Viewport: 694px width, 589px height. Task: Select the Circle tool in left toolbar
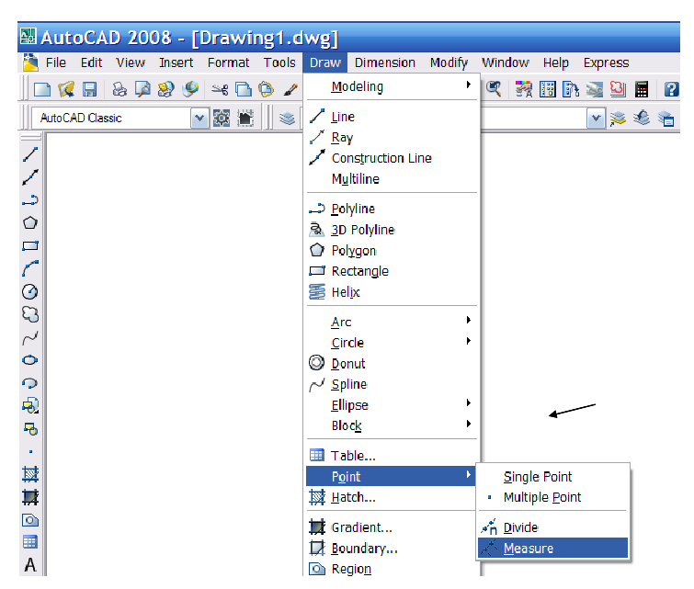tap(30, 291)
